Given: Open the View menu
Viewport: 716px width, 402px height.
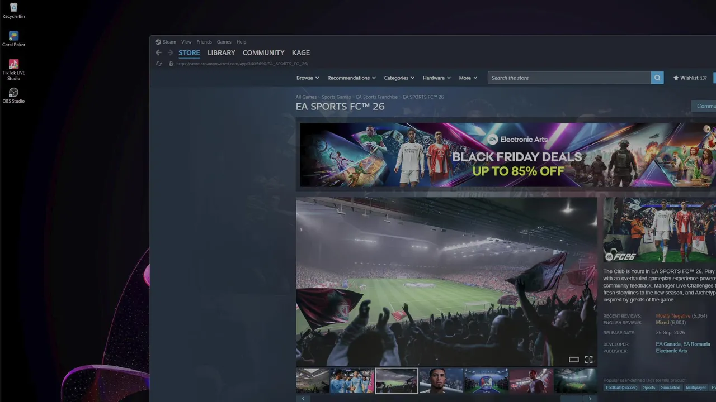Looking at the screenshot, I should point(186,42).
